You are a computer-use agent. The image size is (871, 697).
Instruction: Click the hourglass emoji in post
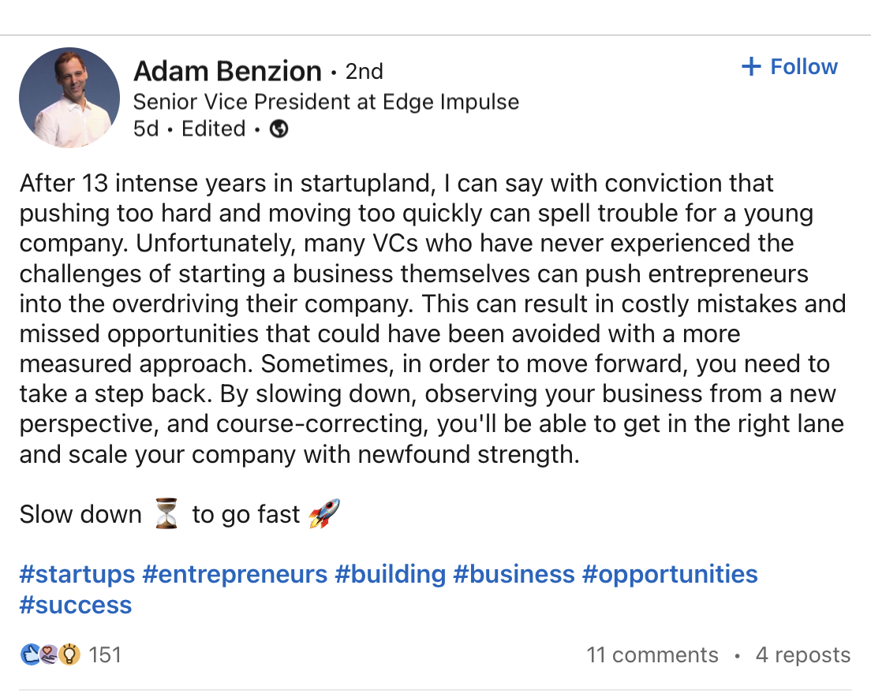coord(166,513)
